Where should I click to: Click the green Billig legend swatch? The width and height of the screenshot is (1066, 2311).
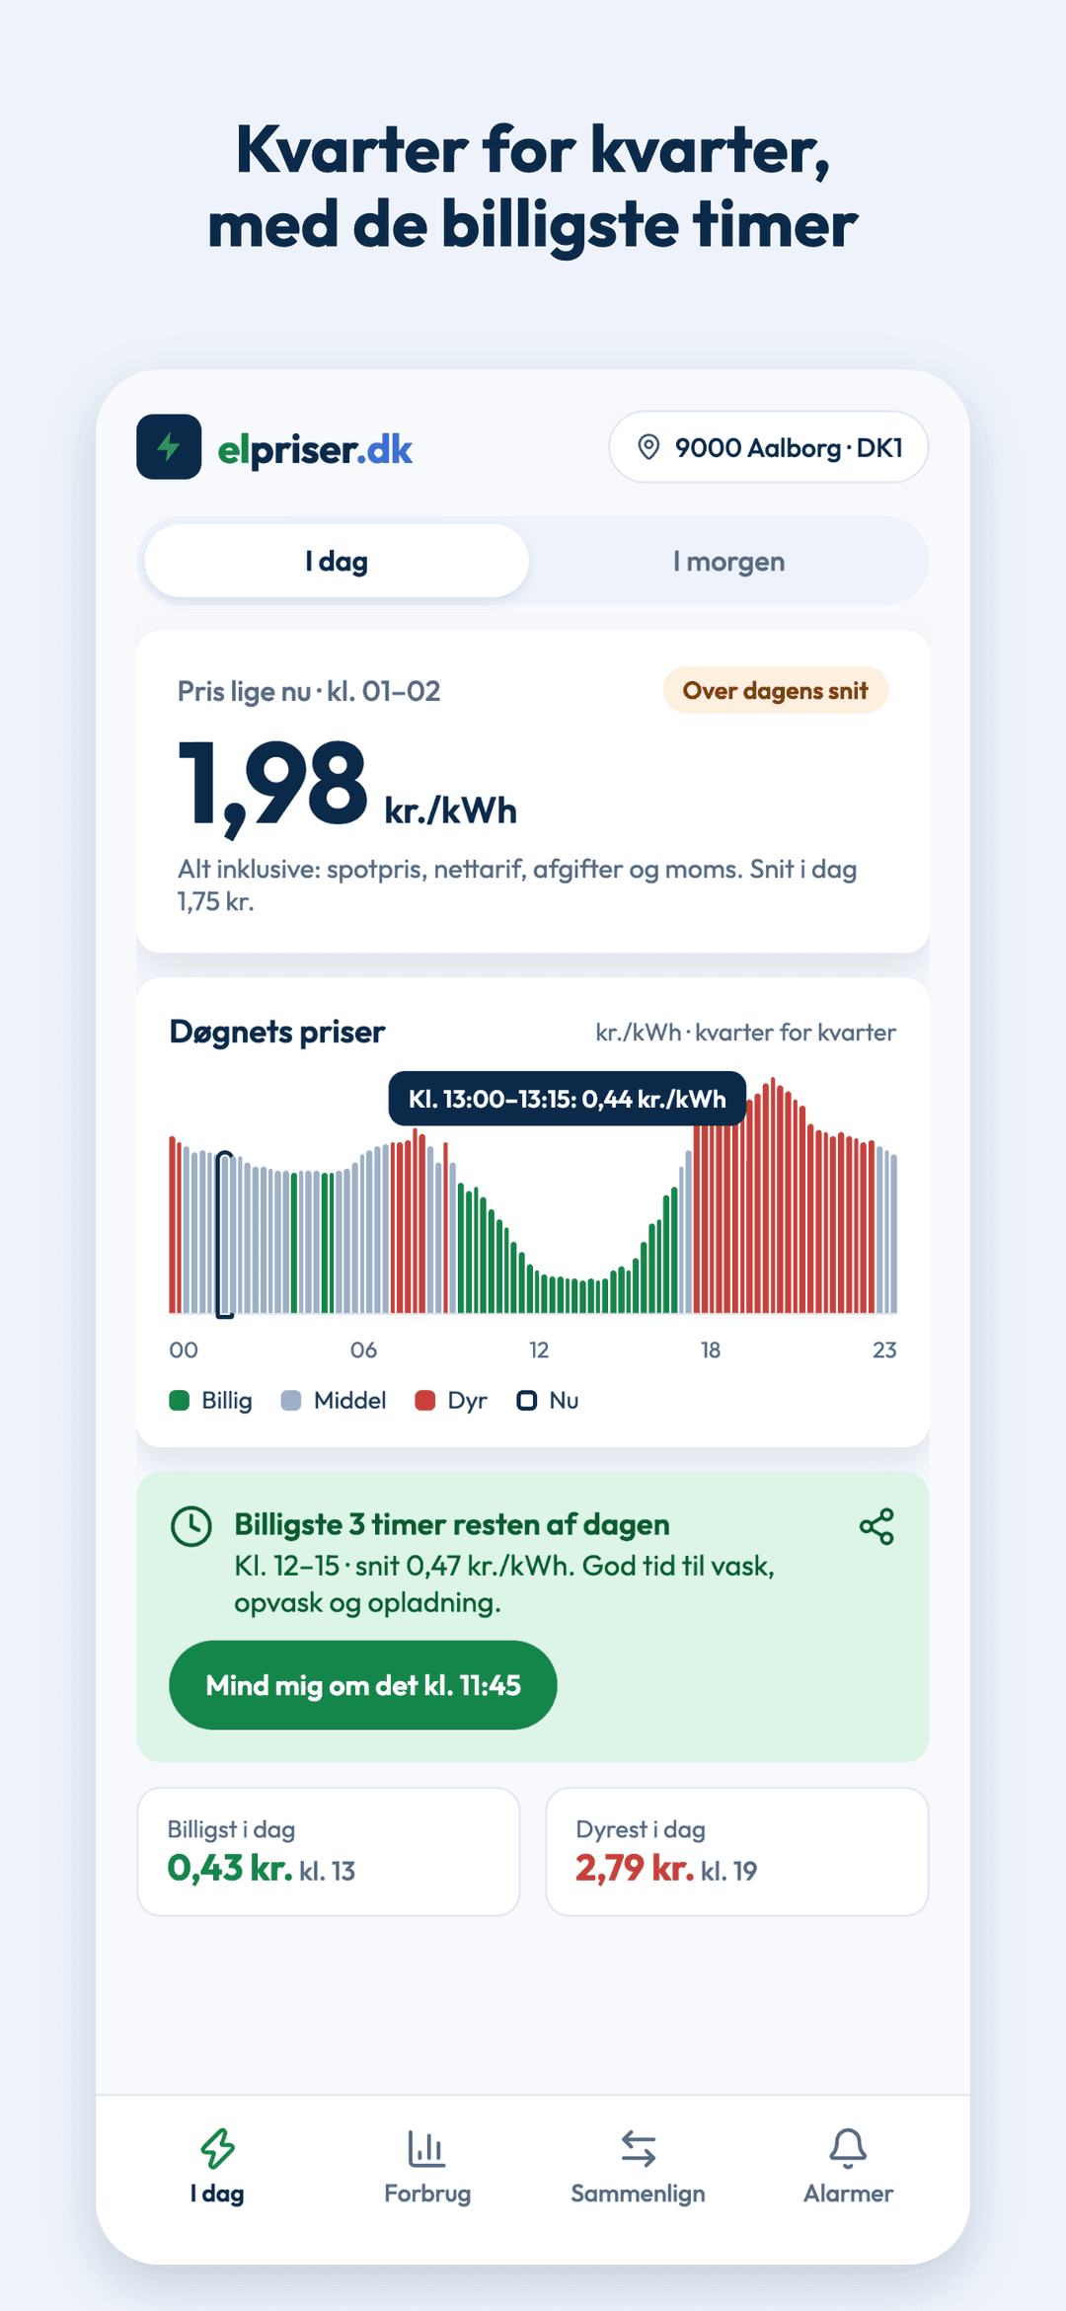(180, 1401)
